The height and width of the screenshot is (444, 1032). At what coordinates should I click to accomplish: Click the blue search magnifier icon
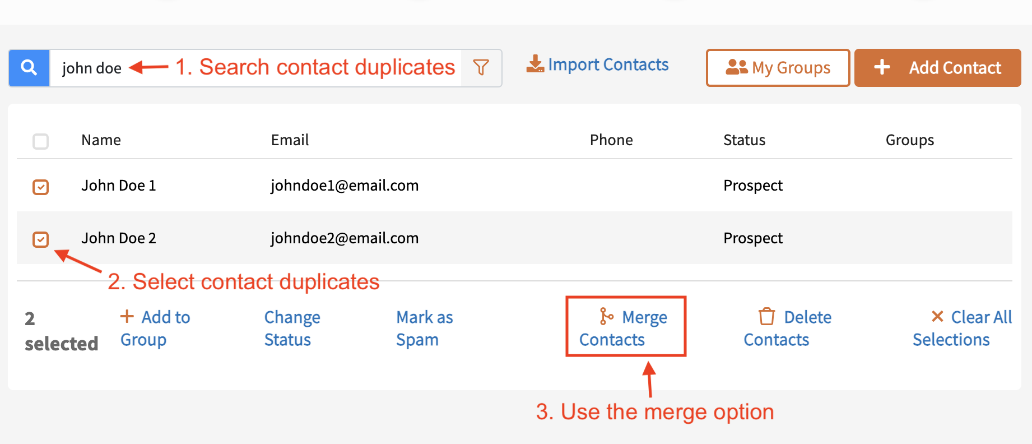coord(29,68)
